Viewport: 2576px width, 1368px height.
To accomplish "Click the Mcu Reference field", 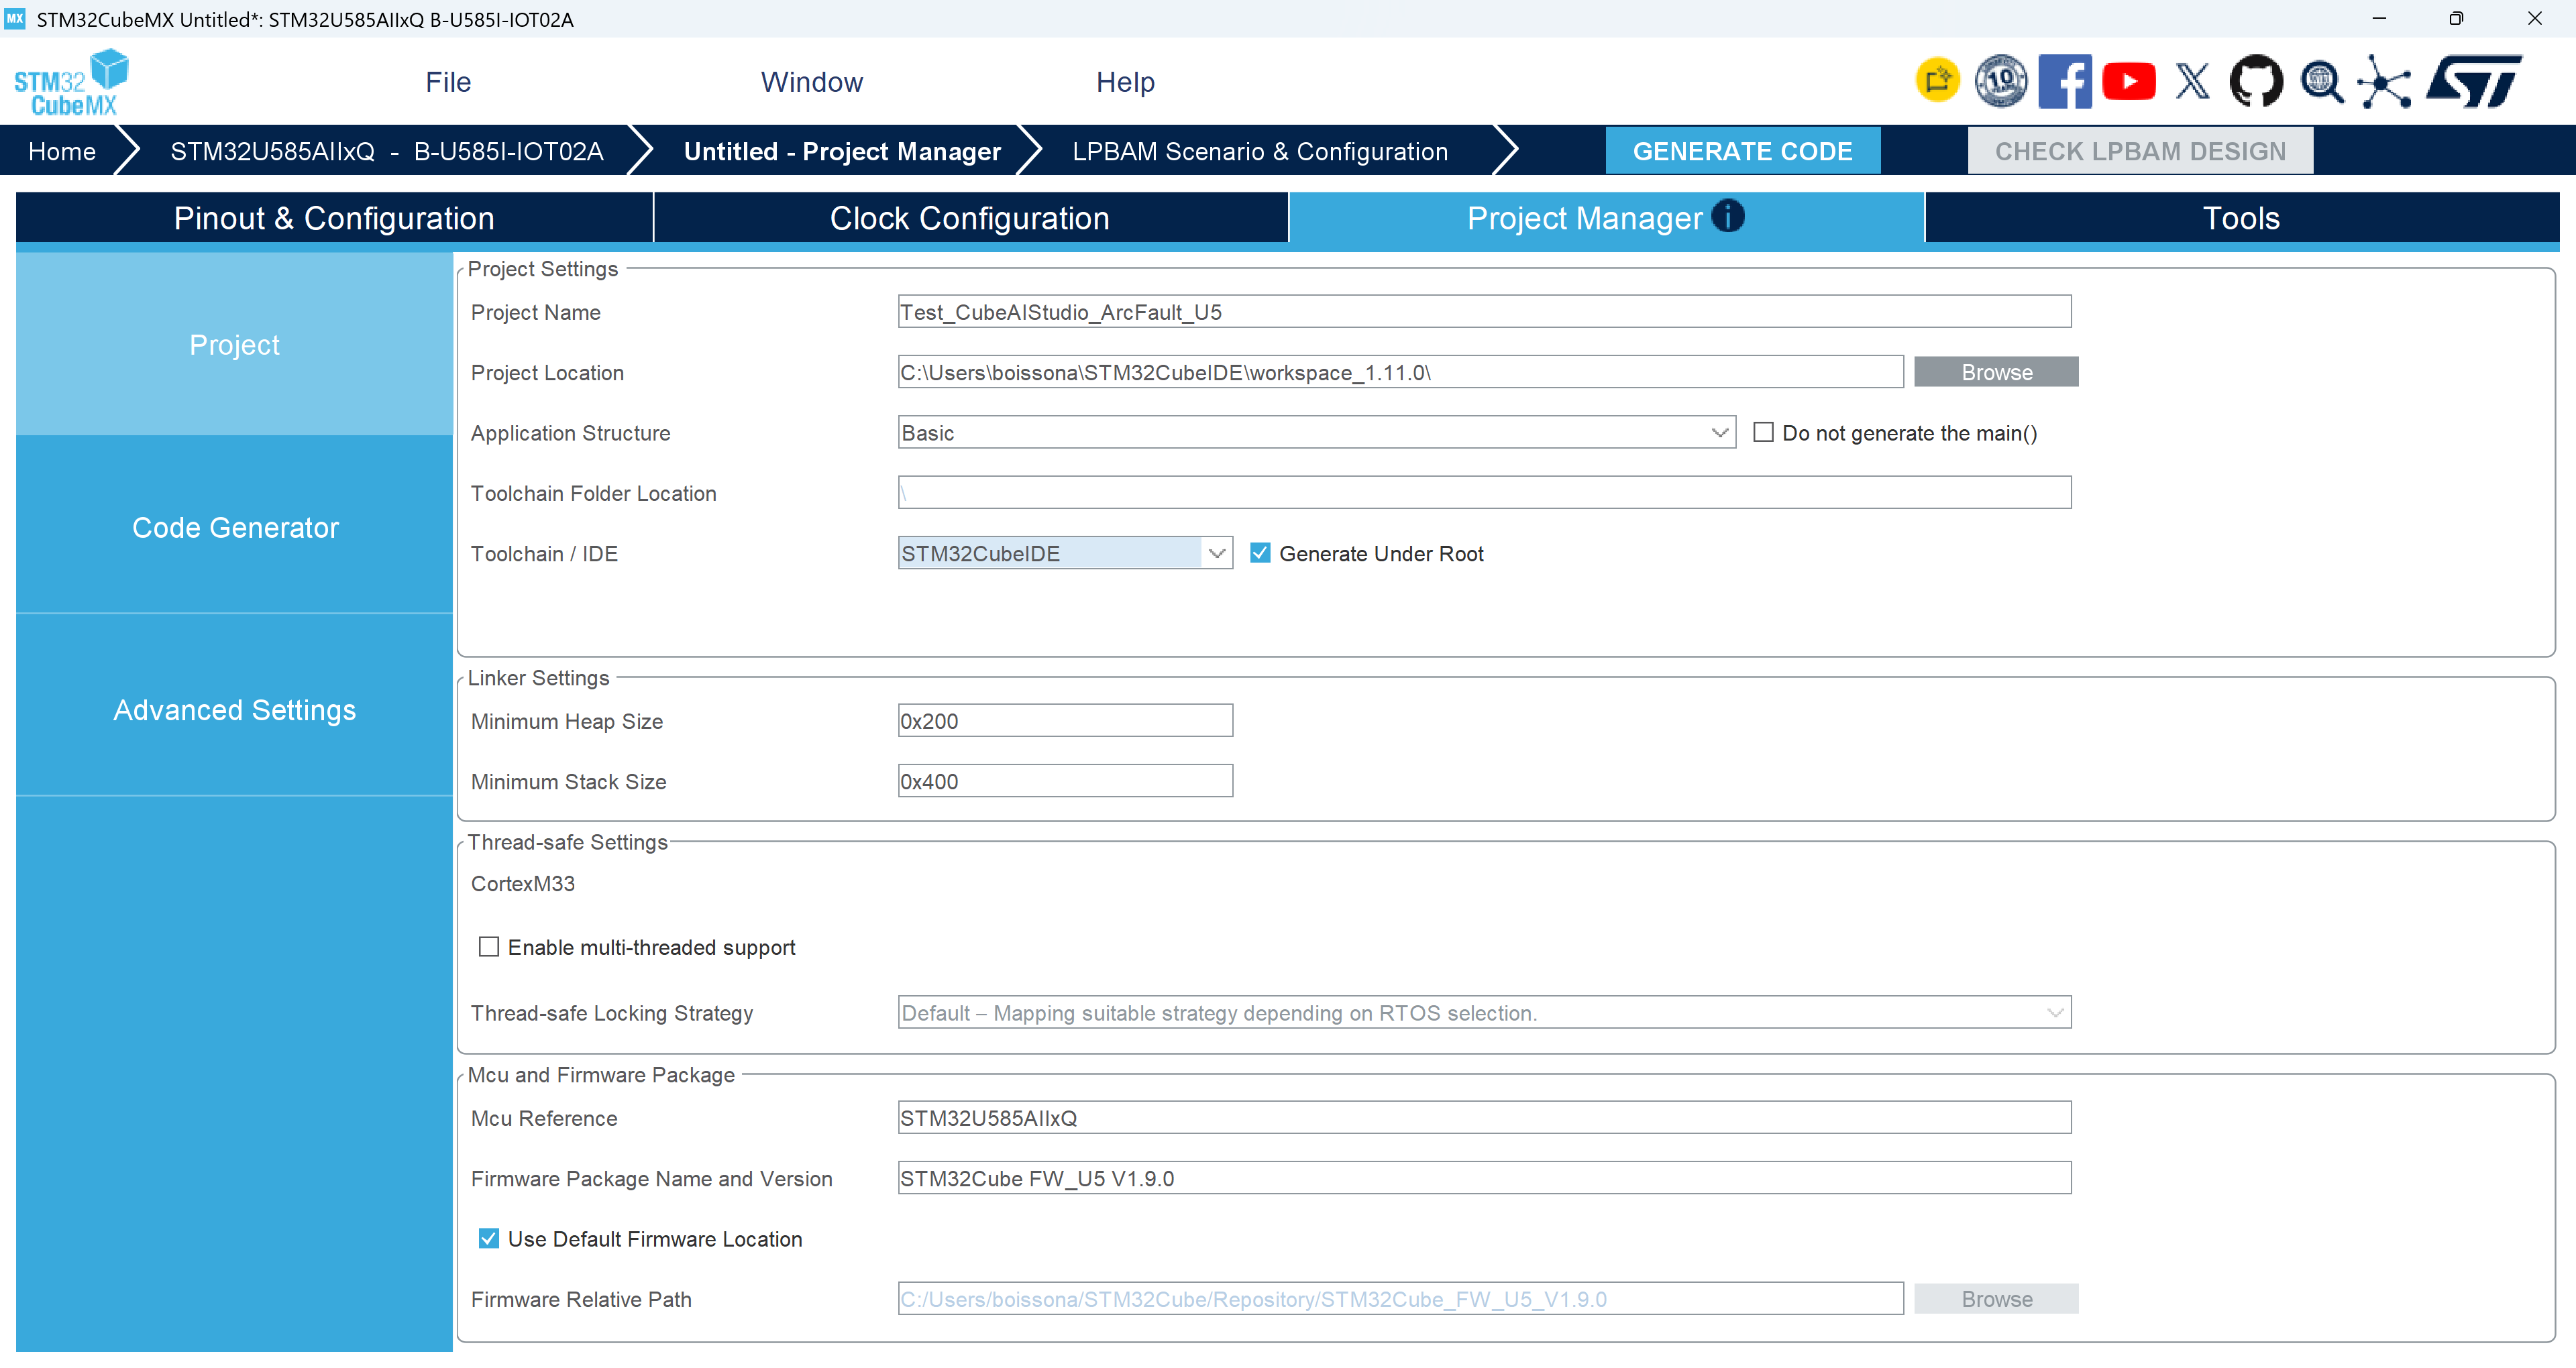I will [x=1484, y=1117].
